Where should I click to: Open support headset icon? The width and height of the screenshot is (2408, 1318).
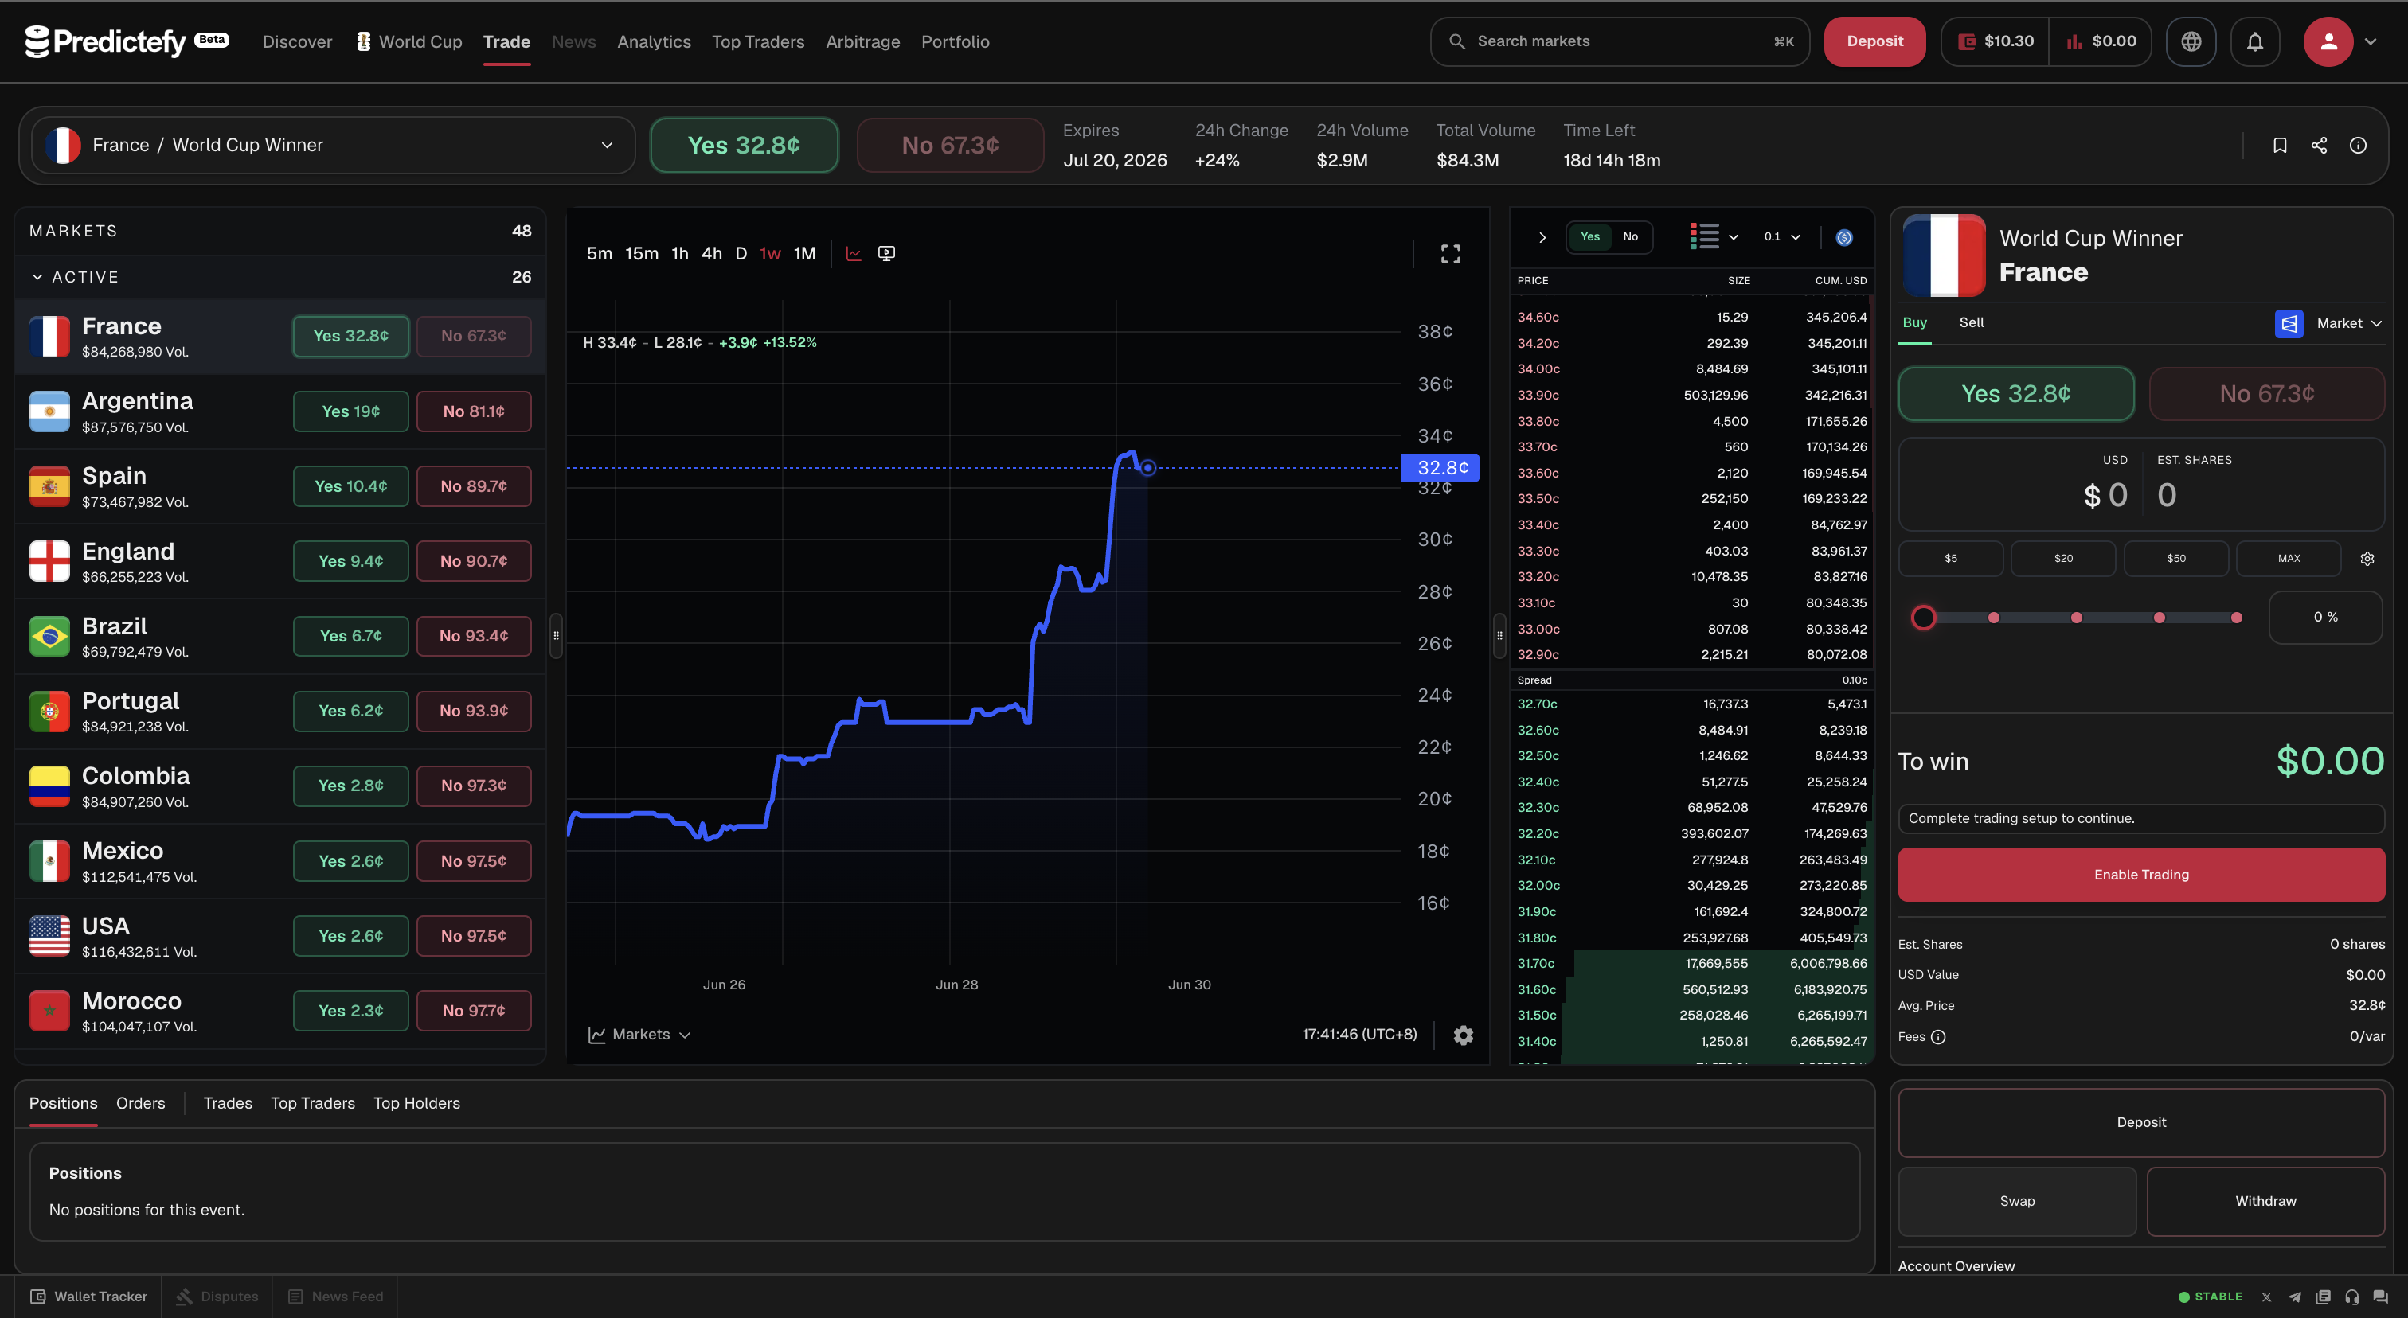pos(2352,1297)
